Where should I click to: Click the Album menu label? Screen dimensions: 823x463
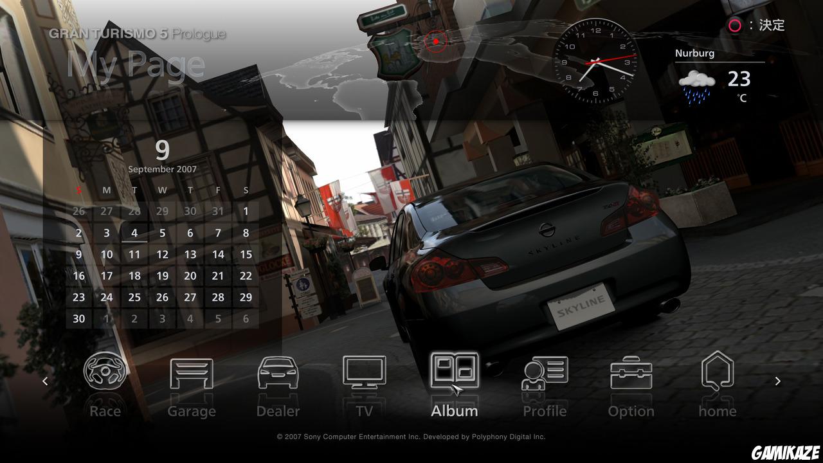click(454, 411)
